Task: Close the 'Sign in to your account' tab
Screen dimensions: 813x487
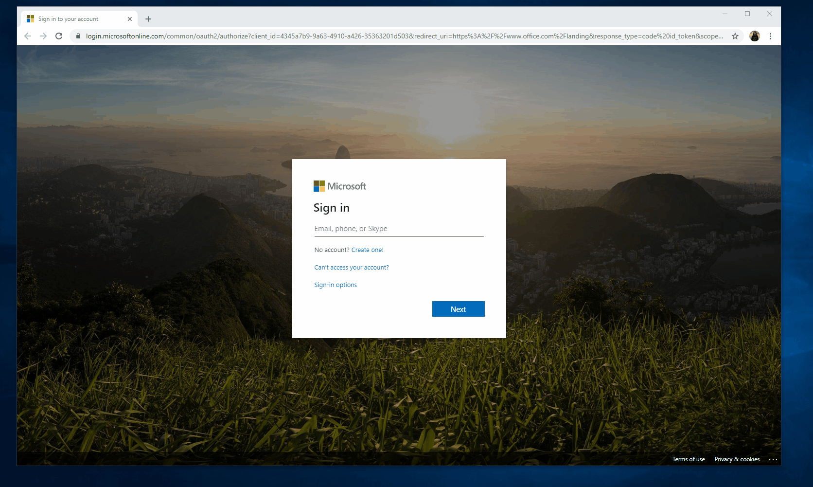Action: click(130, 19)
